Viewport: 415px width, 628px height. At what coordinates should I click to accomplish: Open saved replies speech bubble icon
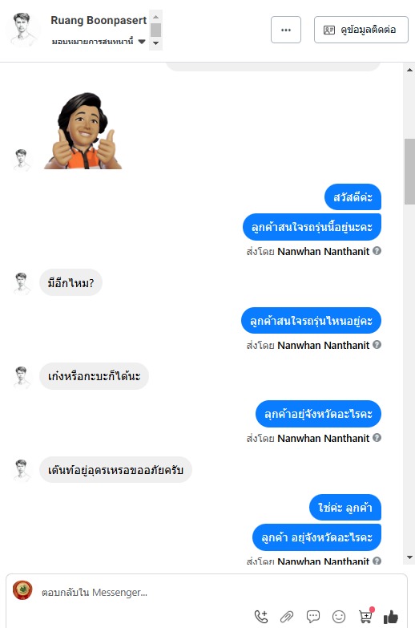[313, 617]
